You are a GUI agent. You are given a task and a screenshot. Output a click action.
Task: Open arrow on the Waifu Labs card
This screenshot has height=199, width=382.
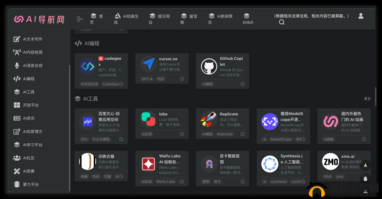[x=182, y=181]
